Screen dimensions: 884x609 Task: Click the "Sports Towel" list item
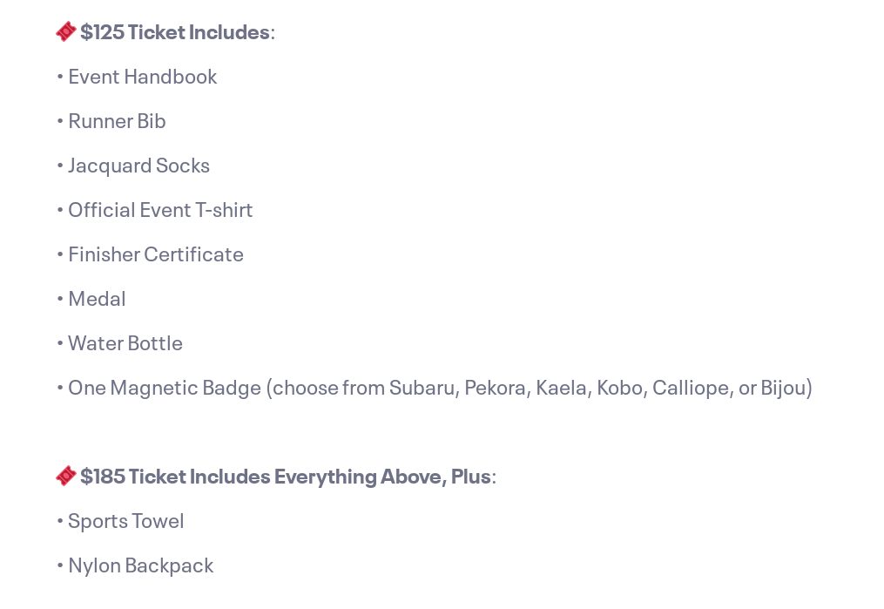click(x=125, y=521)
